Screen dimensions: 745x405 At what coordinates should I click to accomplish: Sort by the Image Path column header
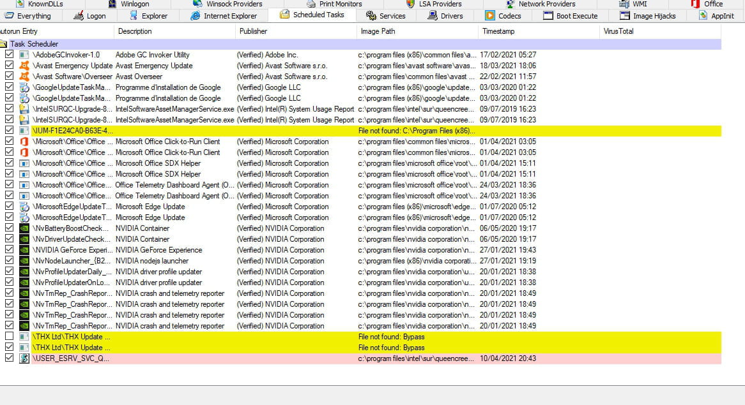[x=417, y=31]
